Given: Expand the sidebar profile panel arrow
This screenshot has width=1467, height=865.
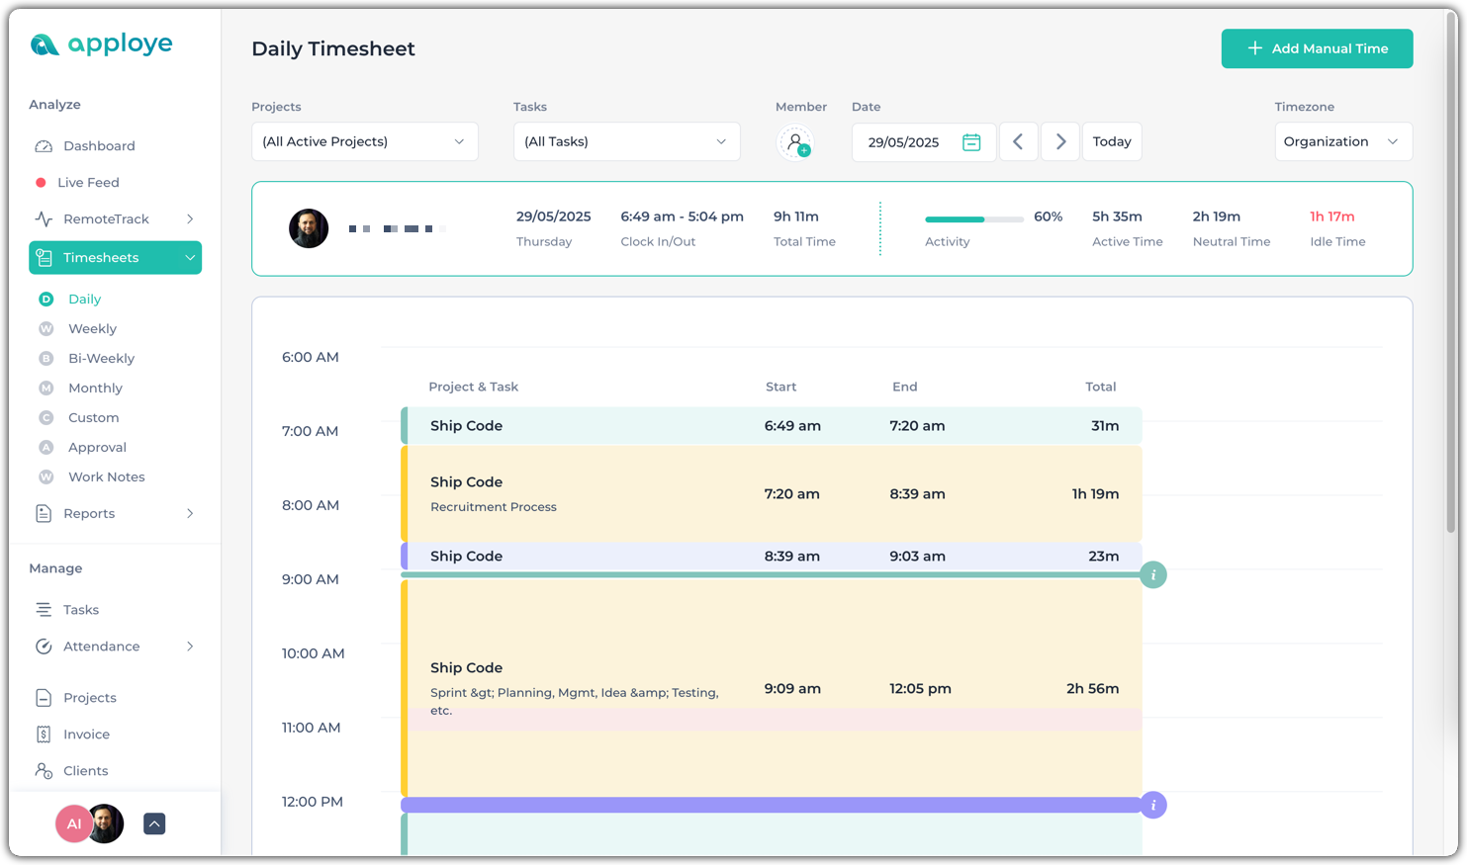Looking at the screenshot, I should coord(154,824).
